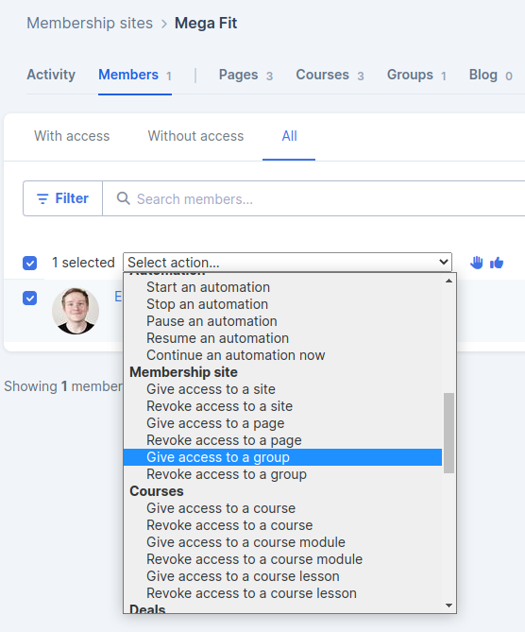This screenshot has height=632, width=525.
Task: Click the dropdown list scroll-up arrow
Action: 449,281
